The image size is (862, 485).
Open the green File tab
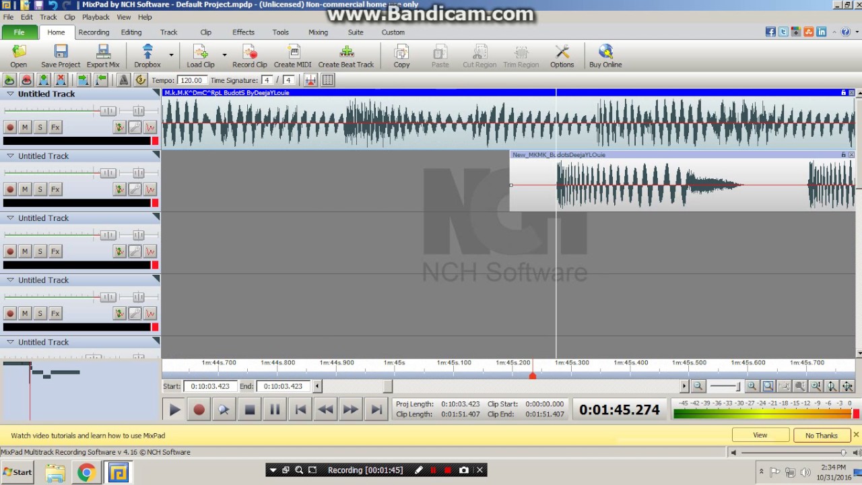[x=20, y=32]
